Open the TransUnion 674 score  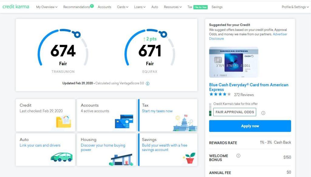[63, 51]
